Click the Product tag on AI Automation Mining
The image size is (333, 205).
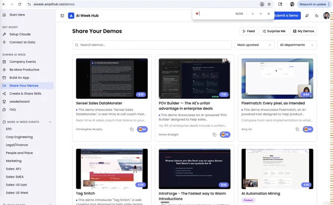click(248, 200)
